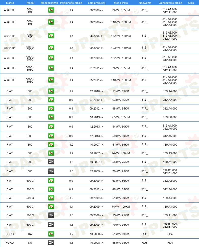Click petrol fuel icon in Abarth 500/595 99kW row
This screenshot has width=199, height=247.
51,10
